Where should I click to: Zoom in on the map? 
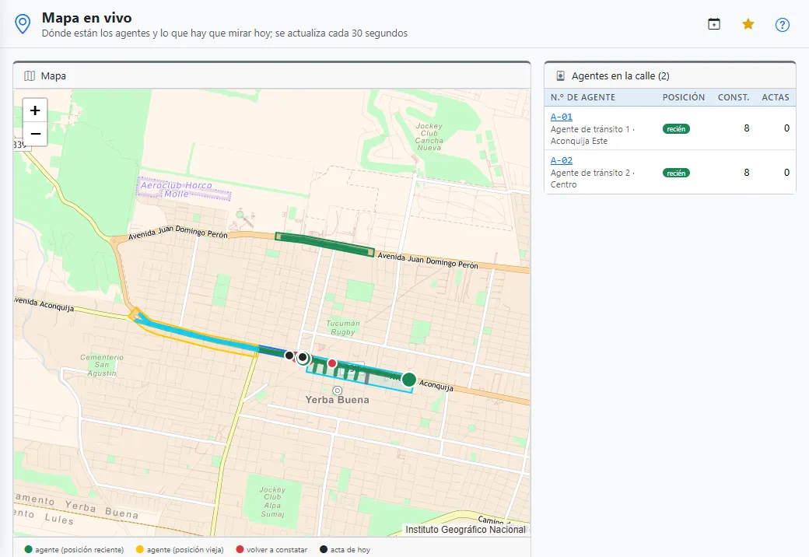[35, 110]
